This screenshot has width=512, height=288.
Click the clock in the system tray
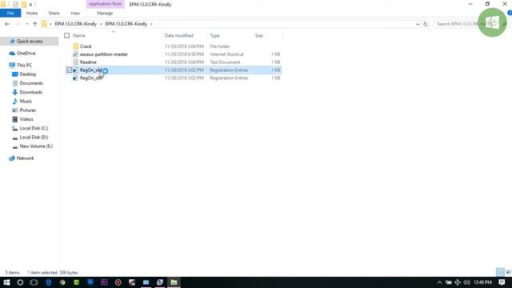pos(482,282)
